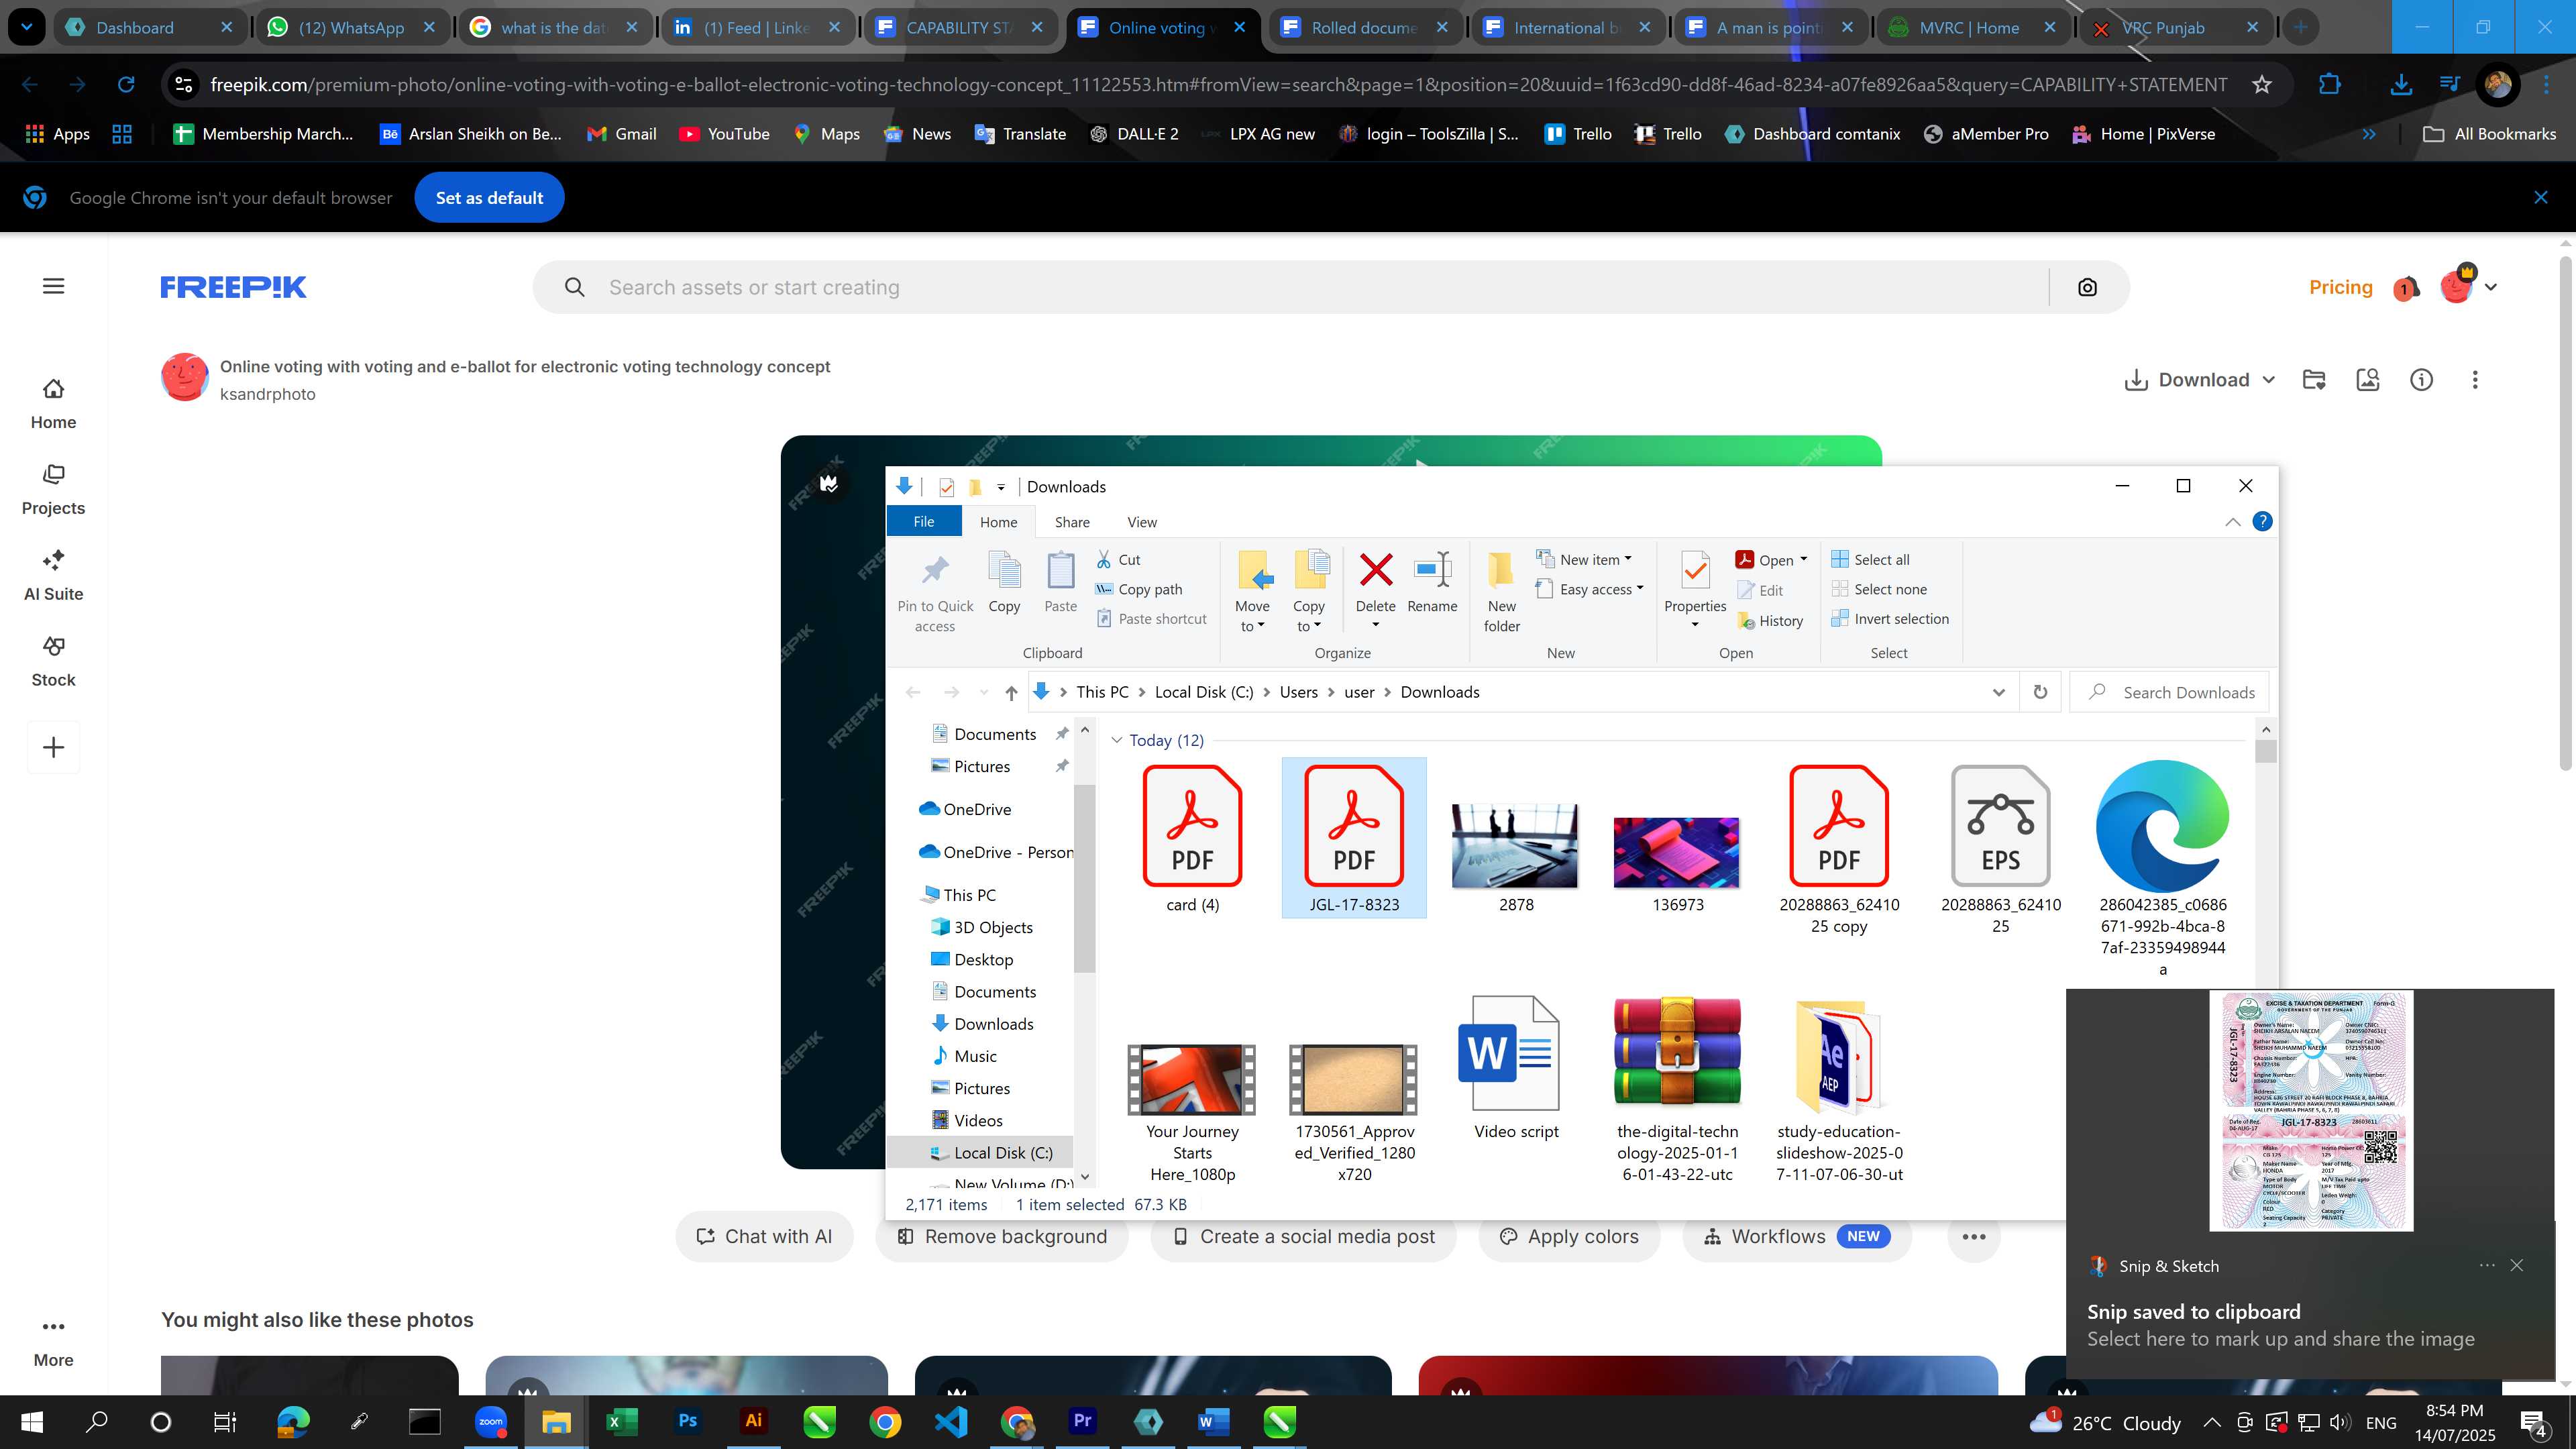Click the Set as default button
2576x1449 pixels.
pos(489,197)
